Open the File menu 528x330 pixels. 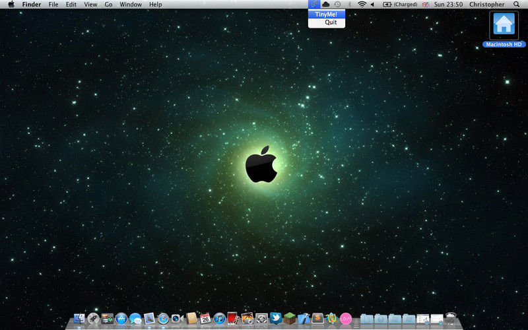53,5
